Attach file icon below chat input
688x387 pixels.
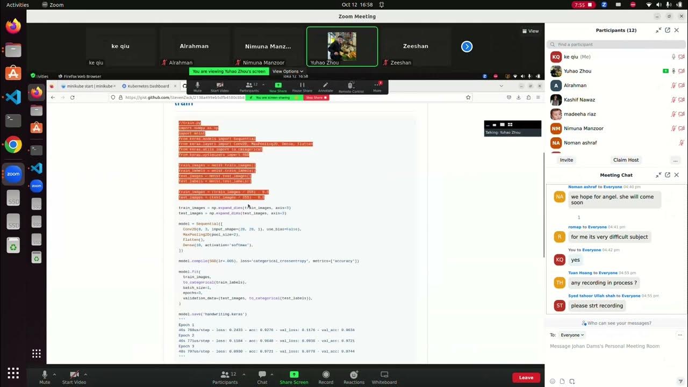562,381
